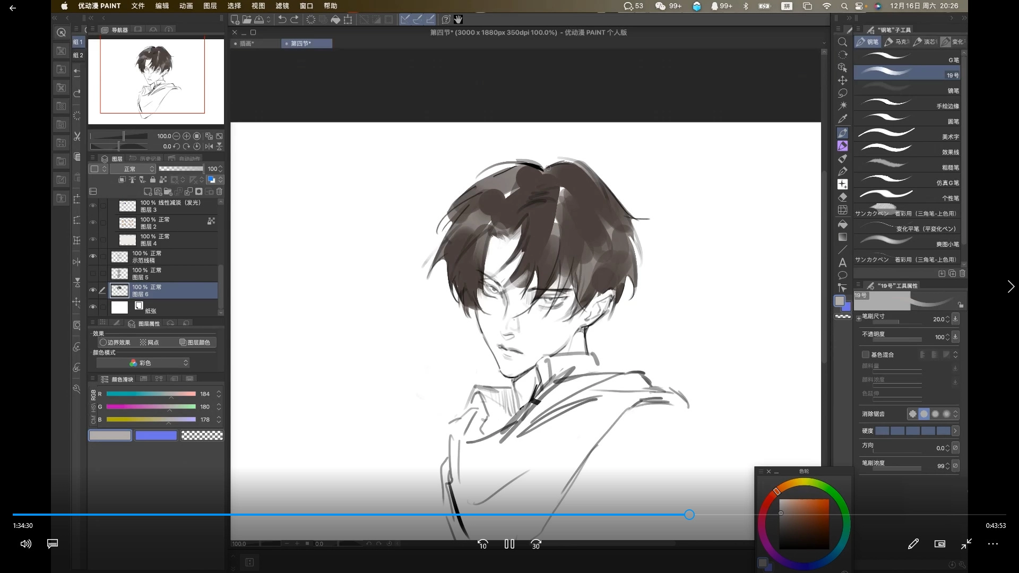The width and height of the screenshot is (1019, 573).
Task: Click the blue sub color swatch
Action: click(156, 436)
